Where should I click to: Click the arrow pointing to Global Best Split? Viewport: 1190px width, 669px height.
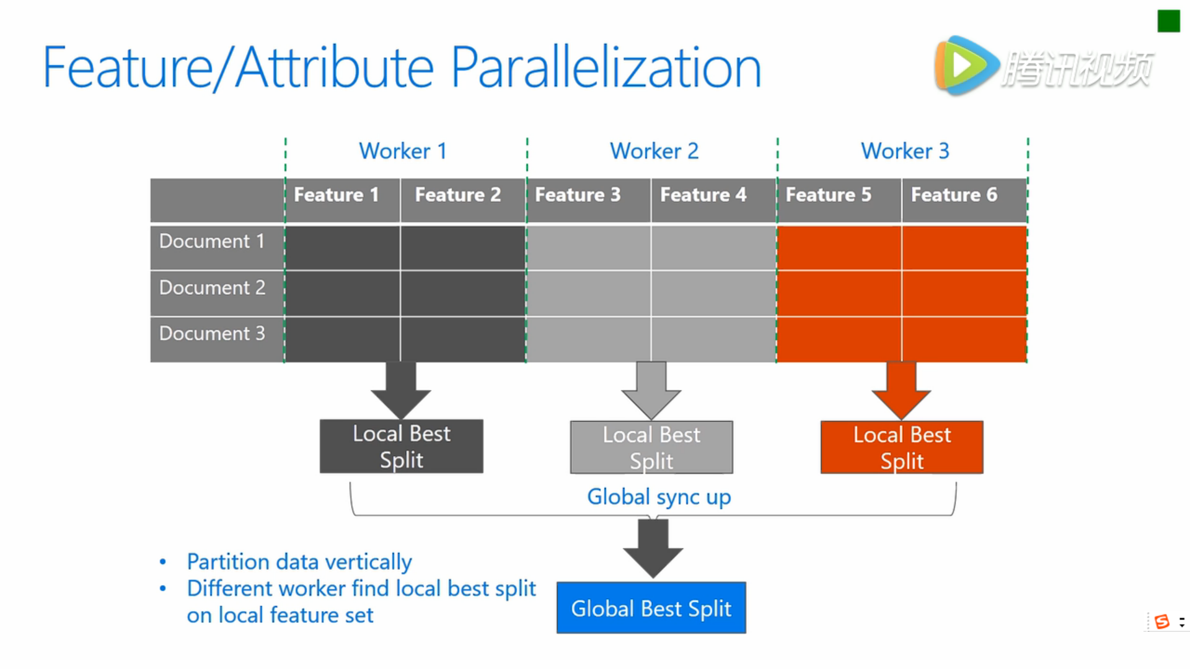point(653,549)
